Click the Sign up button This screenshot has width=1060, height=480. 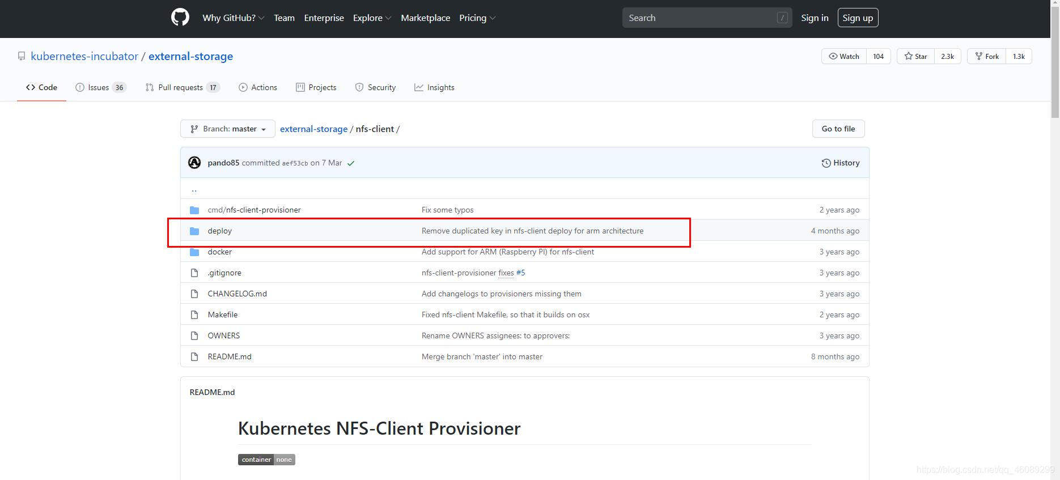click(x=858, y=18)
